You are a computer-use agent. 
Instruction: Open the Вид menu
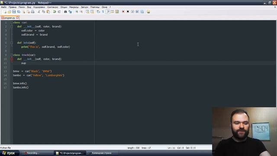29,7
